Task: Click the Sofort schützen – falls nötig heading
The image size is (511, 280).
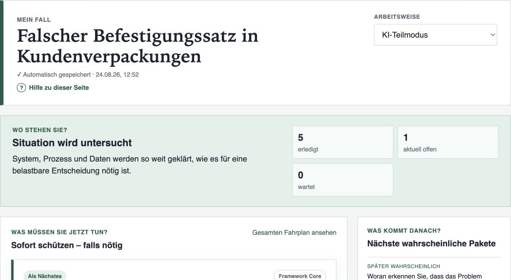Action: [67, 245]
